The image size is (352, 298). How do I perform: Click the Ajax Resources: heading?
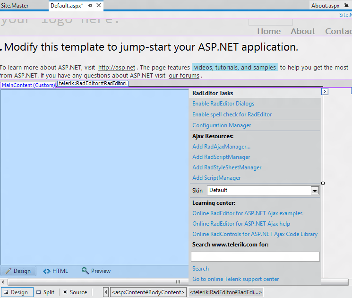click(213, 136)
